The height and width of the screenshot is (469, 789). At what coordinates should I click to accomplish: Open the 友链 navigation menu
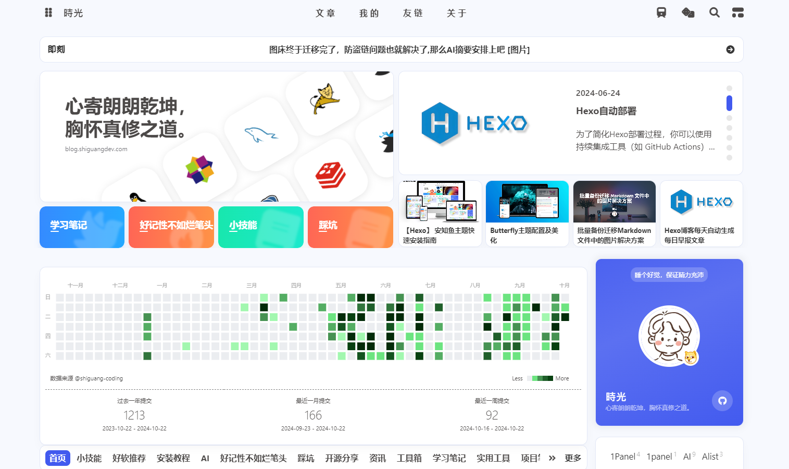point(413,13)
